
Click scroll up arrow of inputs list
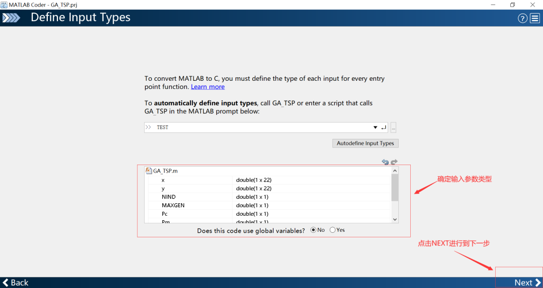(395, 171)
